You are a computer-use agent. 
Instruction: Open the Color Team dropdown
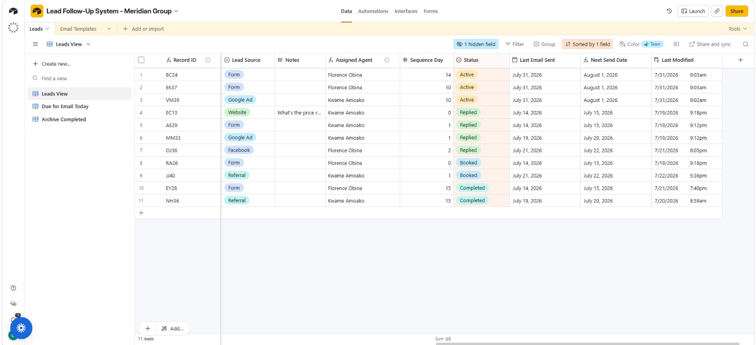coord(642,44)
